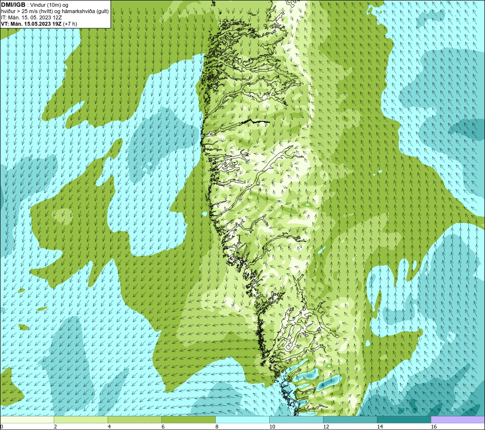
Task: Click the legend scale label '6'
Action: click(163, 427)
